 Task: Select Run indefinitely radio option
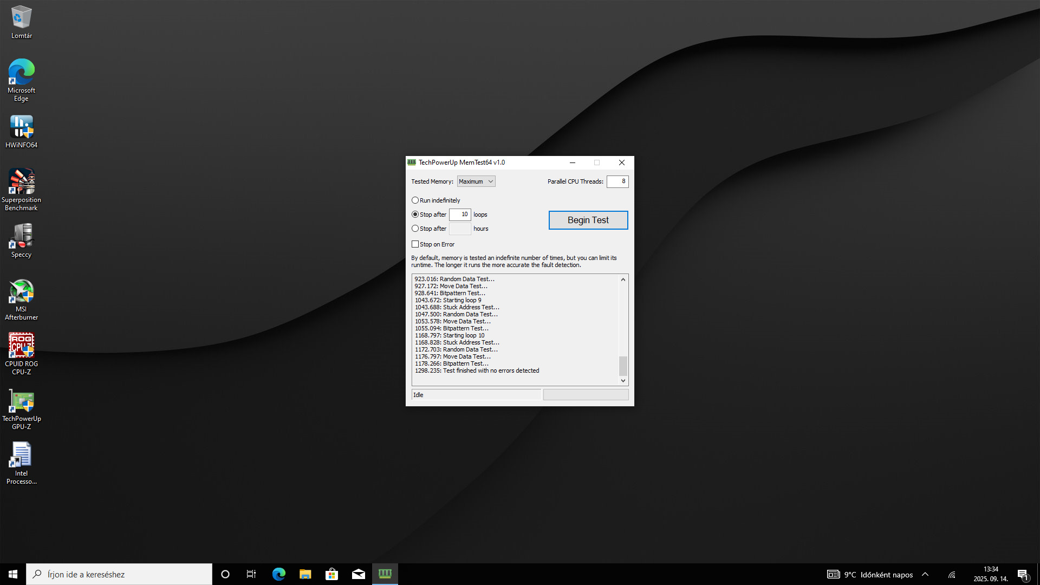[x=415, y=200]
